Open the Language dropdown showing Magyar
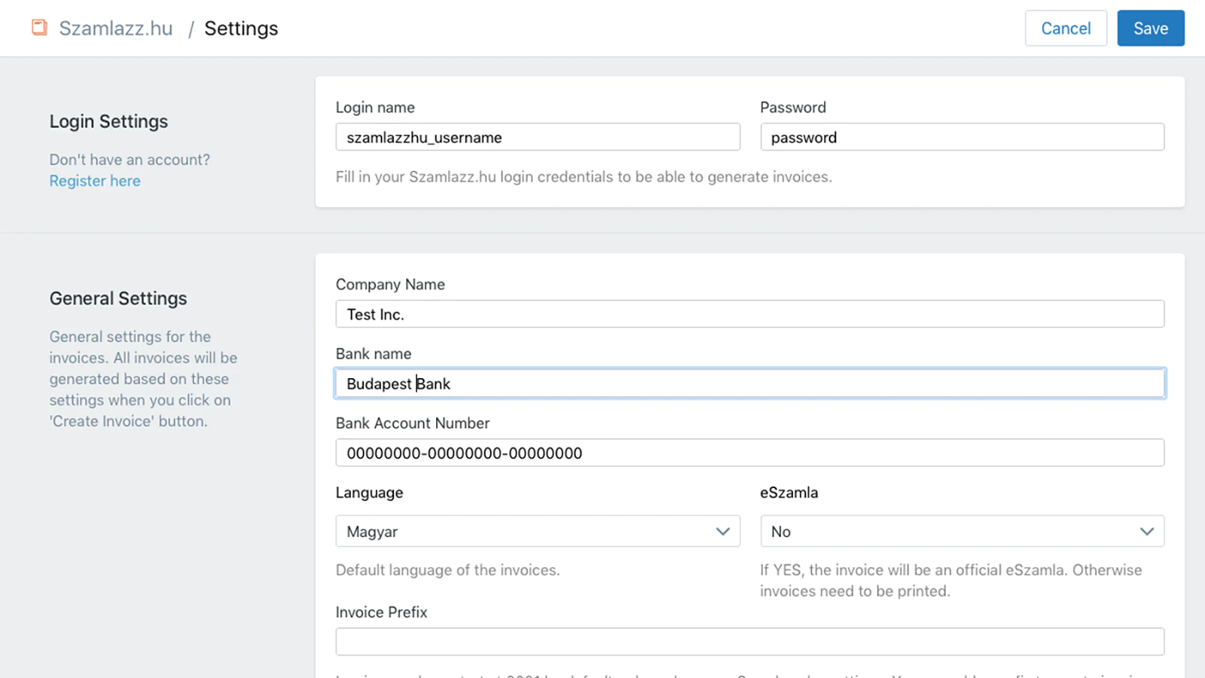The image size is (1205, 678). coord(538,531)
